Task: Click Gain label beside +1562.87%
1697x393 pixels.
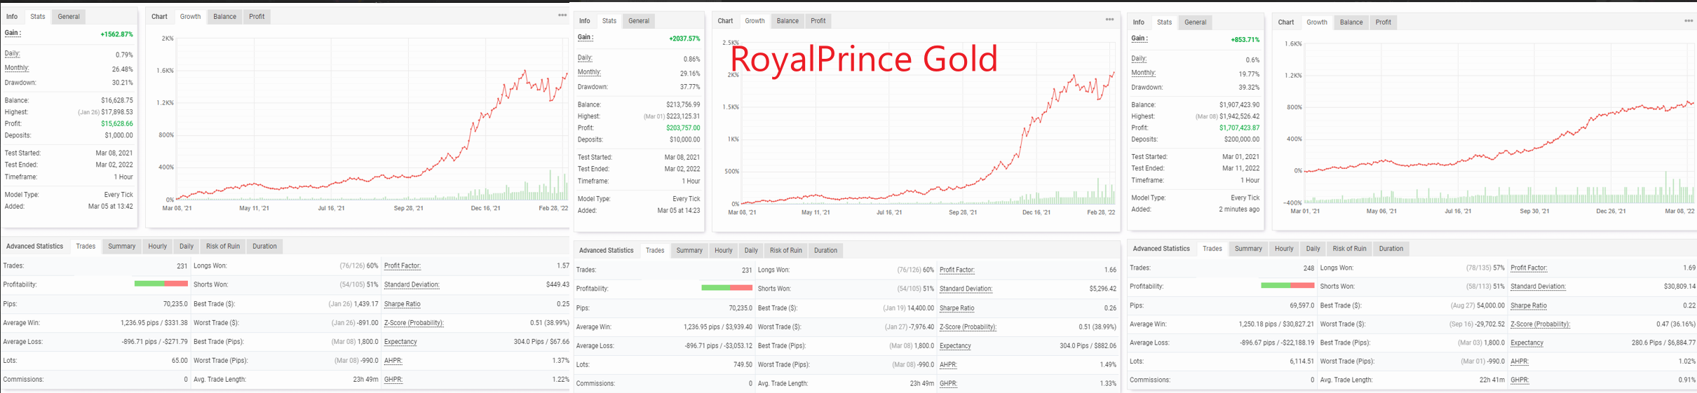Action: pos(13,33)
